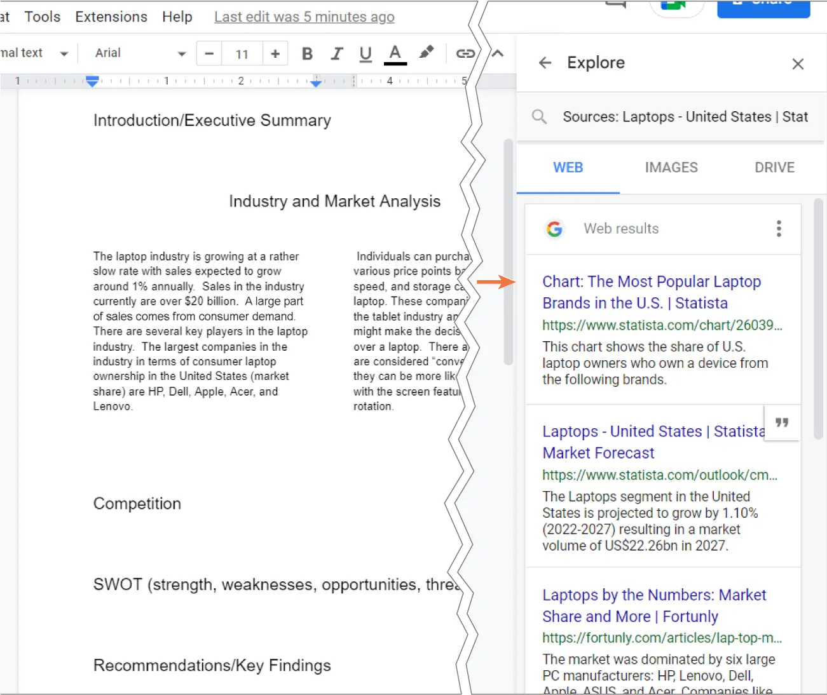Open the Tools menu
Viewport: 827px width, 695px height.
click(x=42, y=17)
